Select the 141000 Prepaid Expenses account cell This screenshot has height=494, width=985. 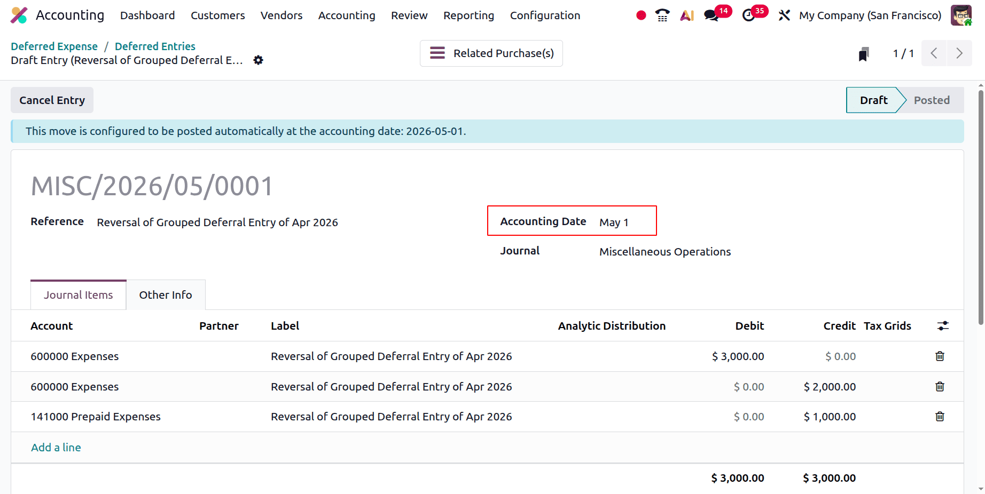[x=96, y=417]
